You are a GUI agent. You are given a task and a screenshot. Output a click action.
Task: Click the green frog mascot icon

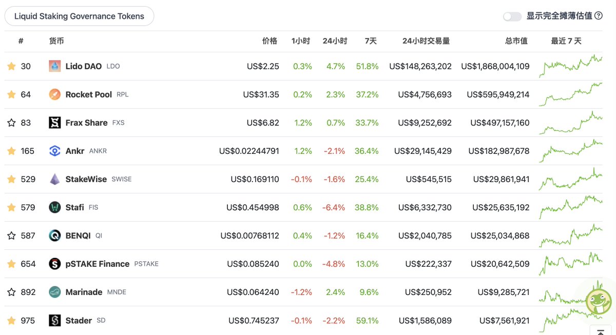click(599, 301)
